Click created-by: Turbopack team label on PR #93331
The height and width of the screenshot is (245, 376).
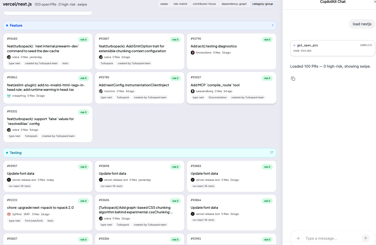[x=58, y=136]
